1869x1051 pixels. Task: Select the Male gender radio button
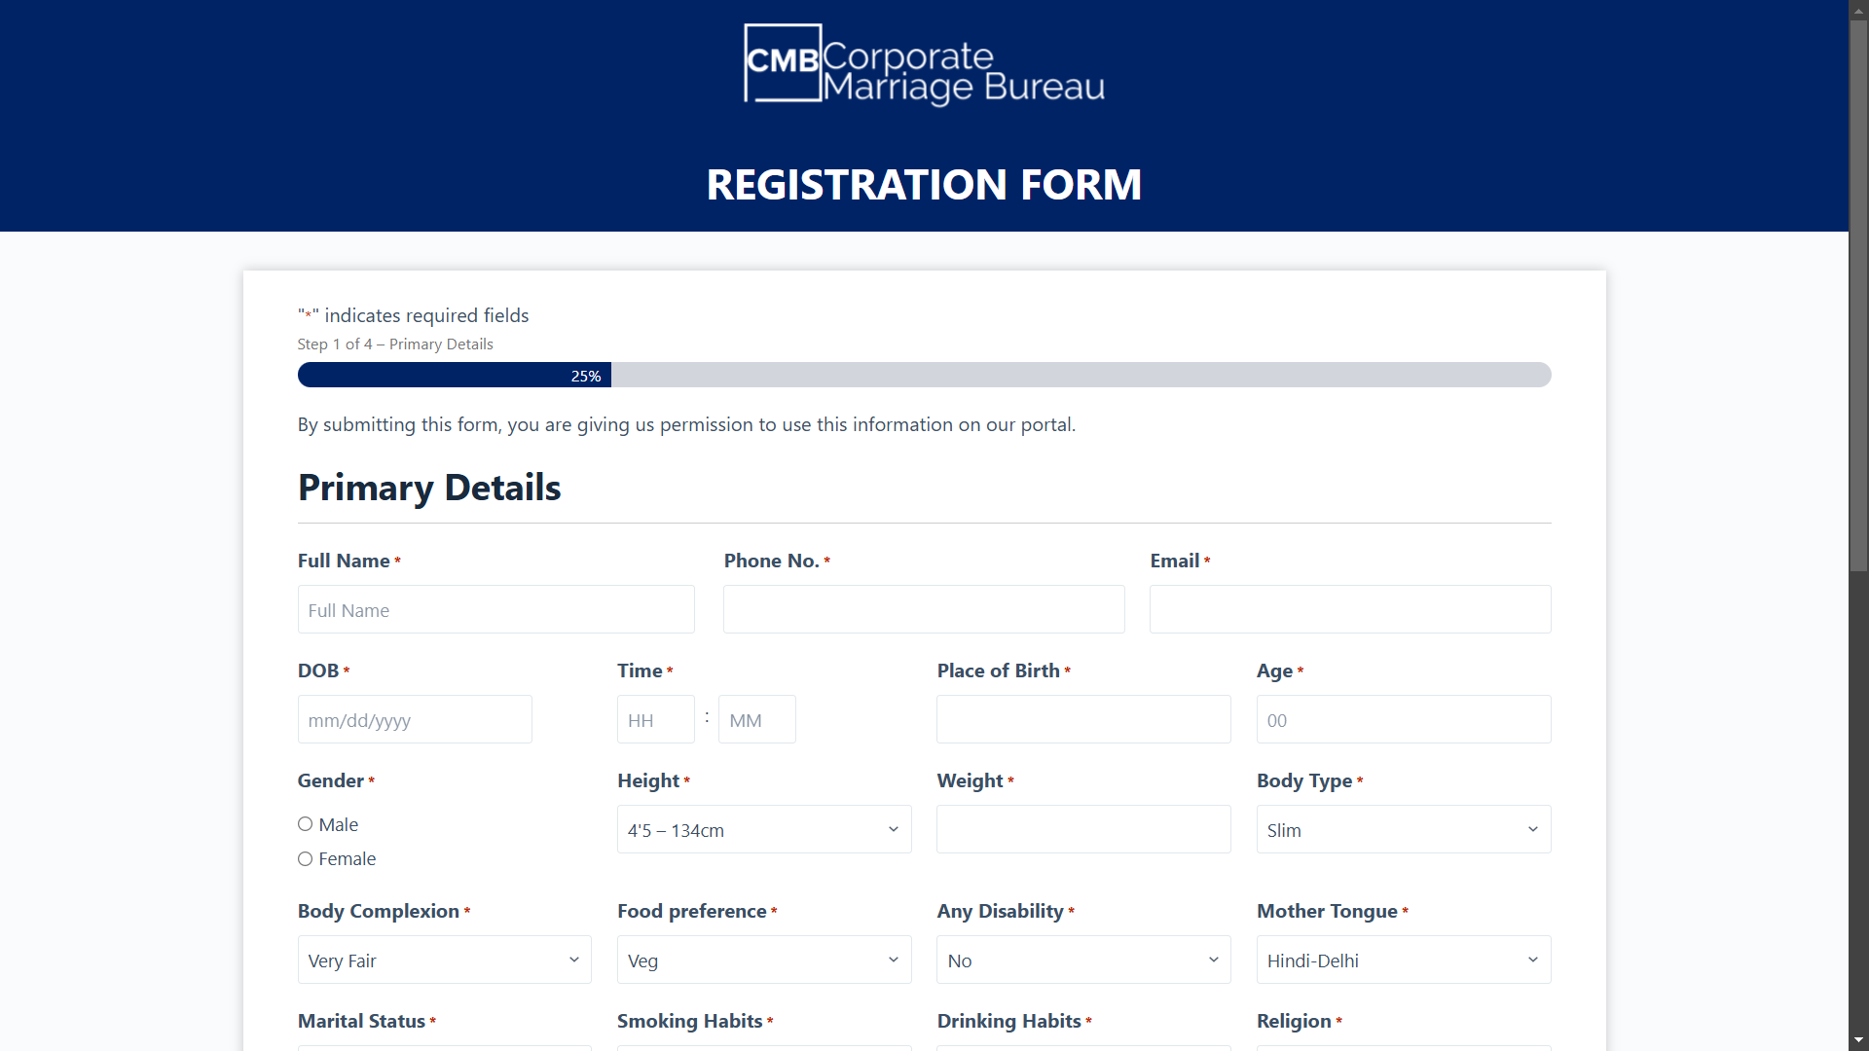click(305, 823)
